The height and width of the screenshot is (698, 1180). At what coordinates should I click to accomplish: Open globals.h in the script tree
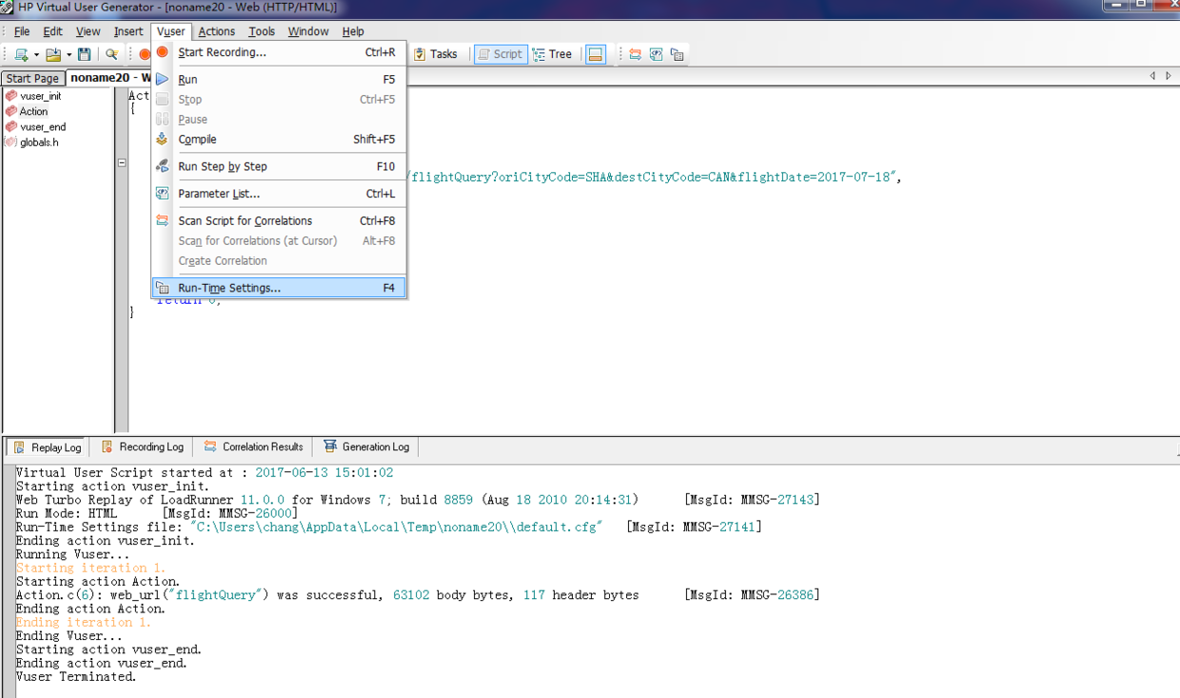pos(39,142)
